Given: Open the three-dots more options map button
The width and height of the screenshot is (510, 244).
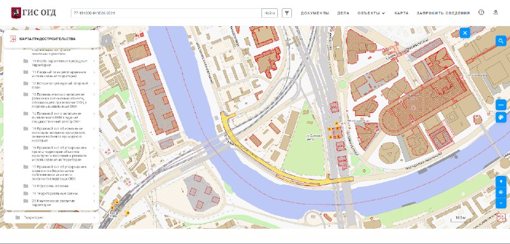Looking at the screenshot, I should click(500, 105).
